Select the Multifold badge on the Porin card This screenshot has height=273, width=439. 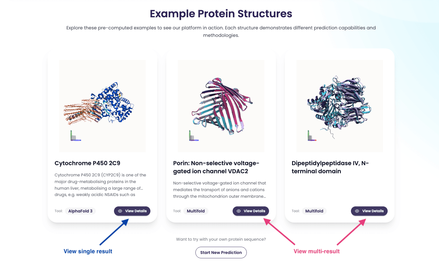pos(196,211)
